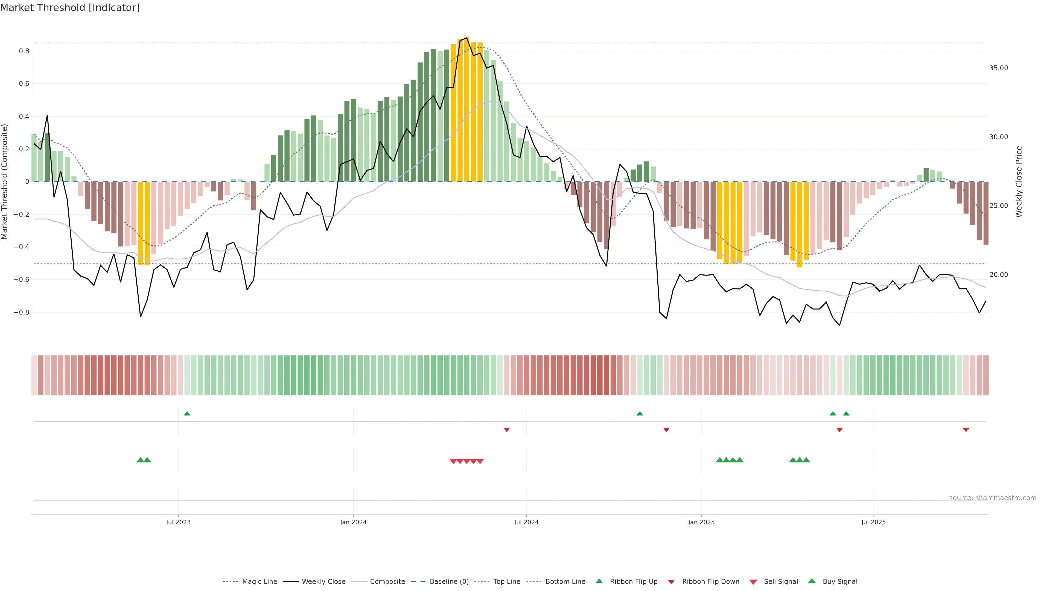Click the ribbon flip up marker near Jul 2023

tap(187, 414)
